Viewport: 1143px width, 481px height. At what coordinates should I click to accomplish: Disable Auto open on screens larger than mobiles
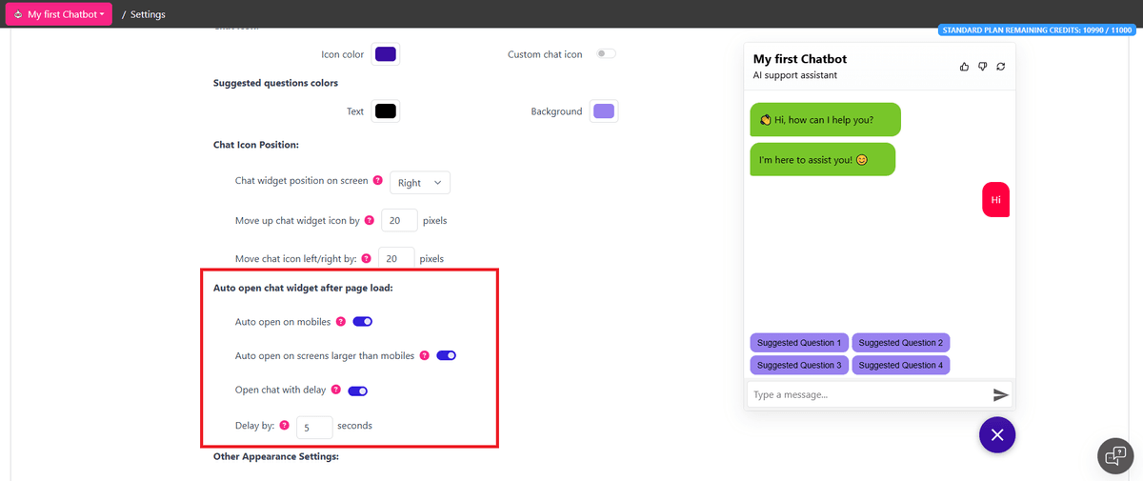[446, 355]
